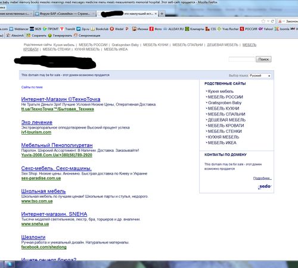Open the Yahoo! bookmark
The height and width of the screenshot is (268, 298).
pos(266,29)
